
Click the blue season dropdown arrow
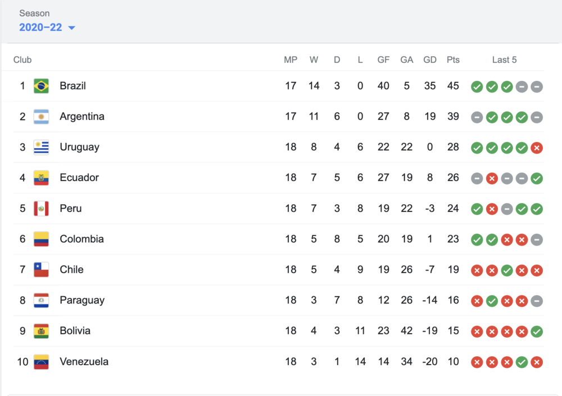(x=71, y=28)
